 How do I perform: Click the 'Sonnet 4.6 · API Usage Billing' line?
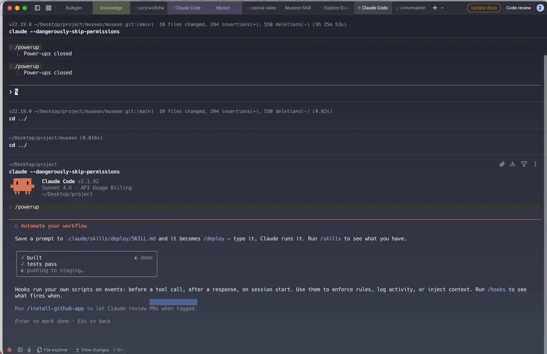click(86, 188)
